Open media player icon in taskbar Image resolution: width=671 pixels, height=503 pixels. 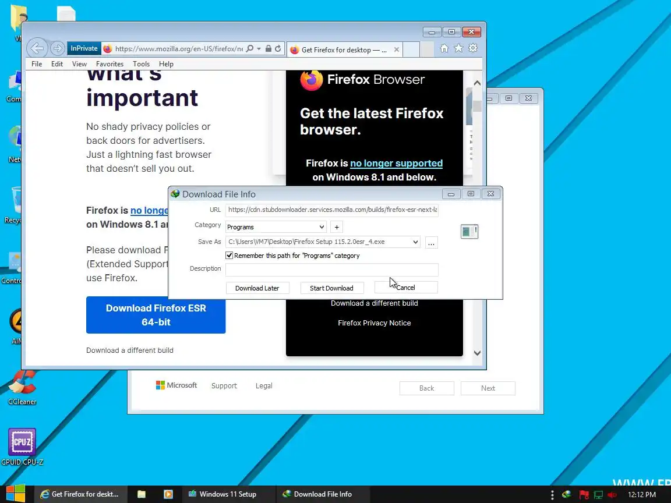(x=168, y=494)
